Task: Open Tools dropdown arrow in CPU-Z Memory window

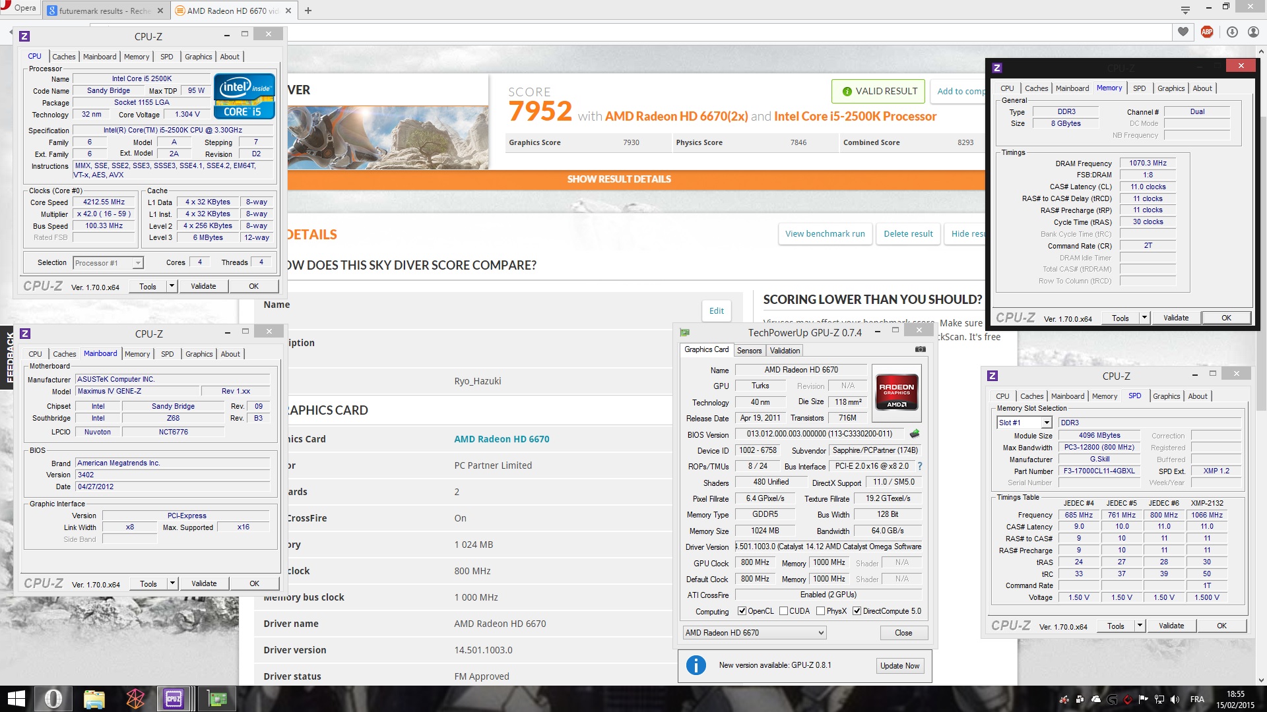Action: click(x=1144, y=318)
